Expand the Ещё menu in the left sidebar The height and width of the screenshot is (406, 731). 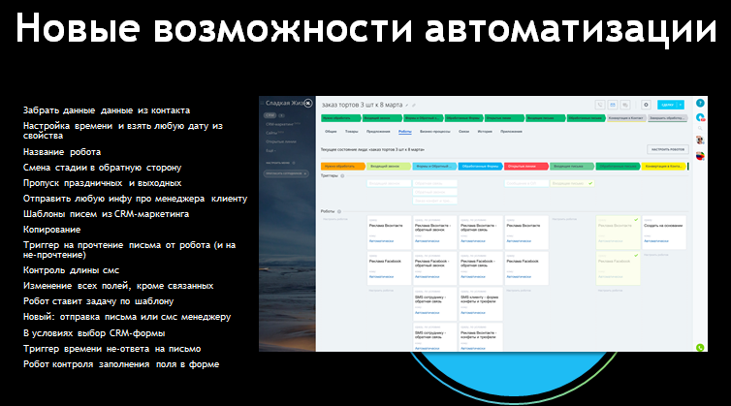270,150
